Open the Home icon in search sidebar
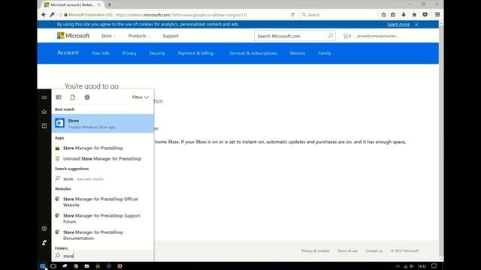Screen dimensions: 481x270 click(44, 112)
